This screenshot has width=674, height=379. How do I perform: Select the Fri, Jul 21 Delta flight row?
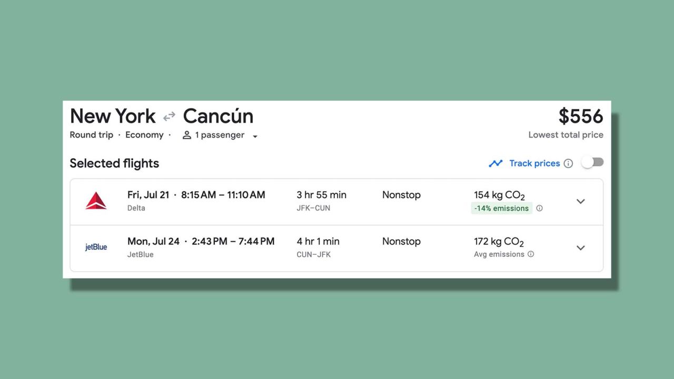click(336, 202)
